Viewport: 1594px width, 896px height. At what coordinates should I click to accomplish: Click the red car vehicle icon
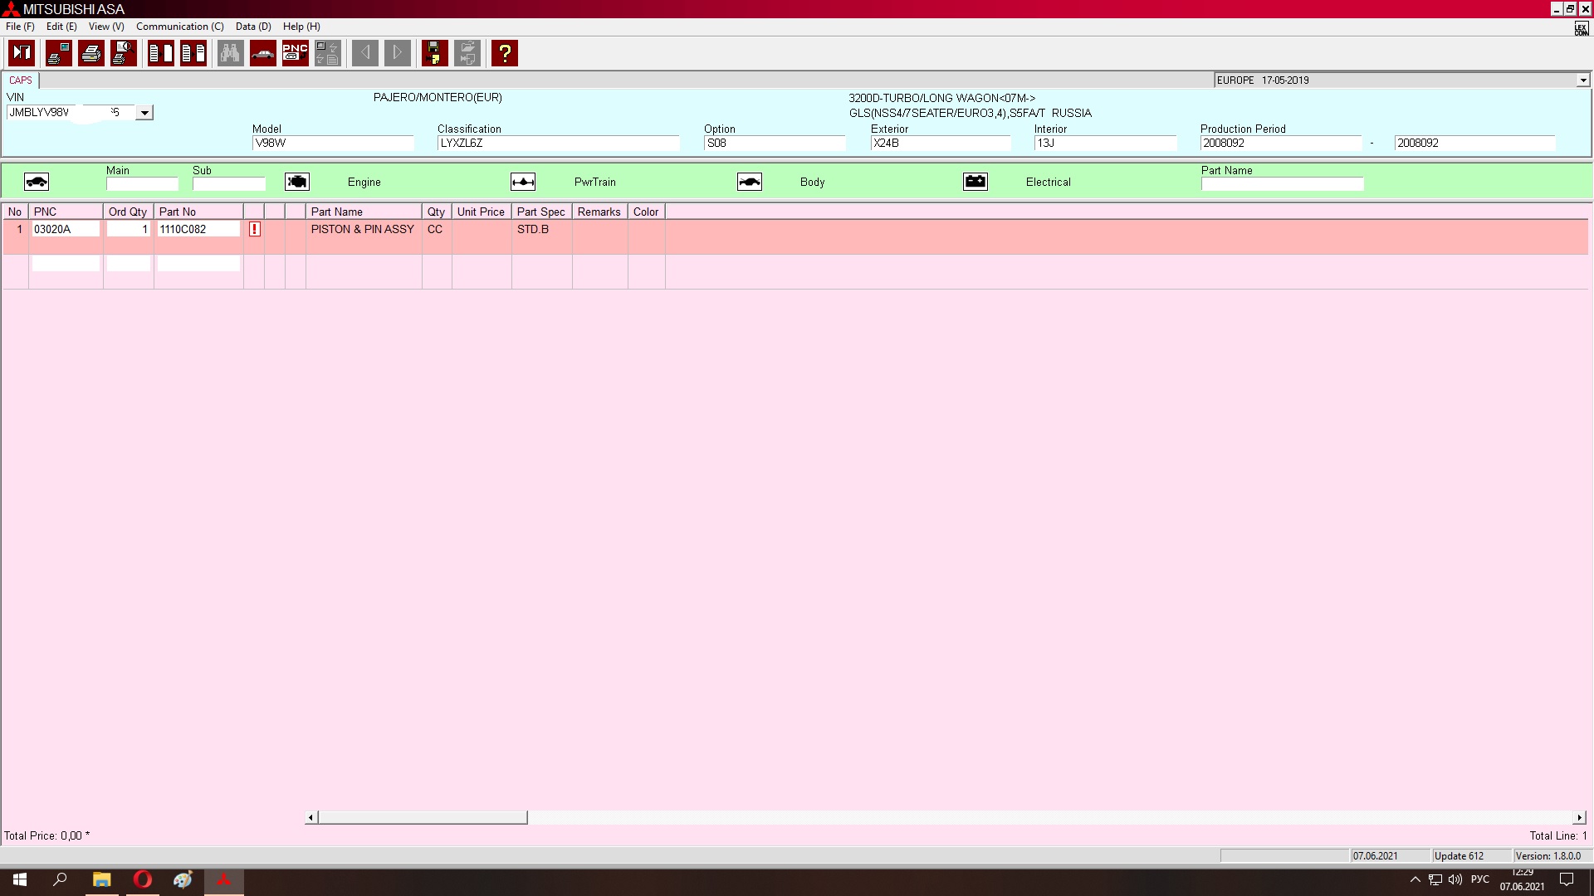(x=262, y=53)
